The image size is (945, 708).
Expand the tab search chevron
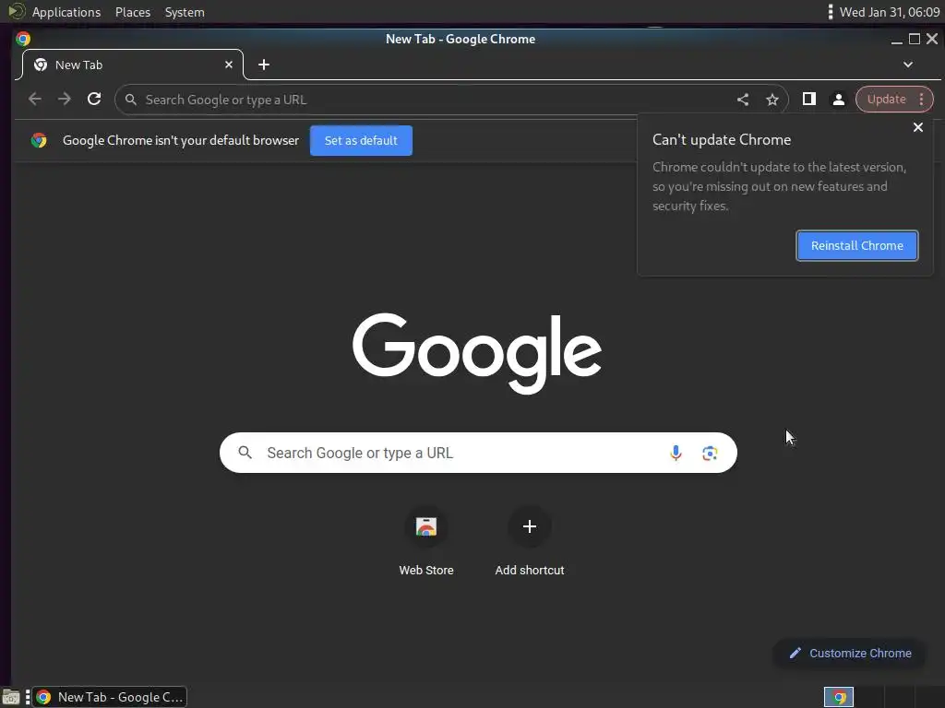coord(908,65)
